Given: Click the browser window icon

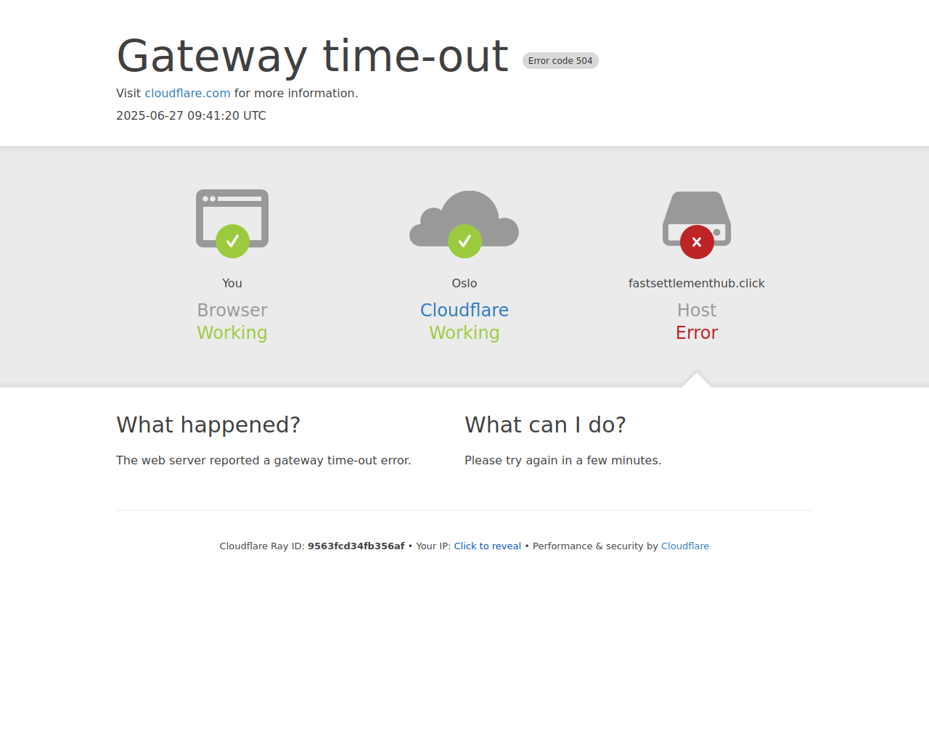Looking at the screenshot, I should (x=232, y=218).
